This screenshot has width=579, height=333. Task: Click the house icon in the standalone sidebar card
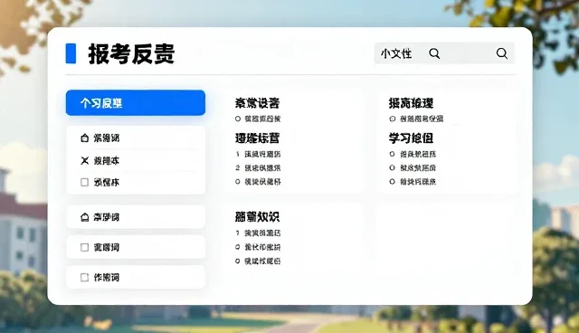pos(84,217)
